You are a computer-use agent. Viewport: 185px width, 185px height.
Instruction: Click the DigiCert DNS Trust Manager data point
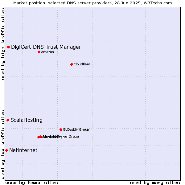(8, 47)
